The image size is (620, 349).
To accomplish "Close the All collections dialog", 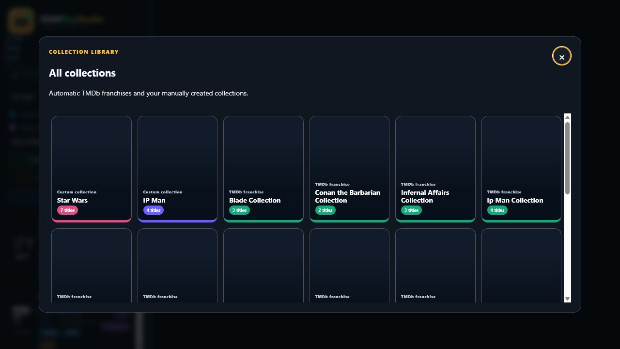I will tap(562, 56).
